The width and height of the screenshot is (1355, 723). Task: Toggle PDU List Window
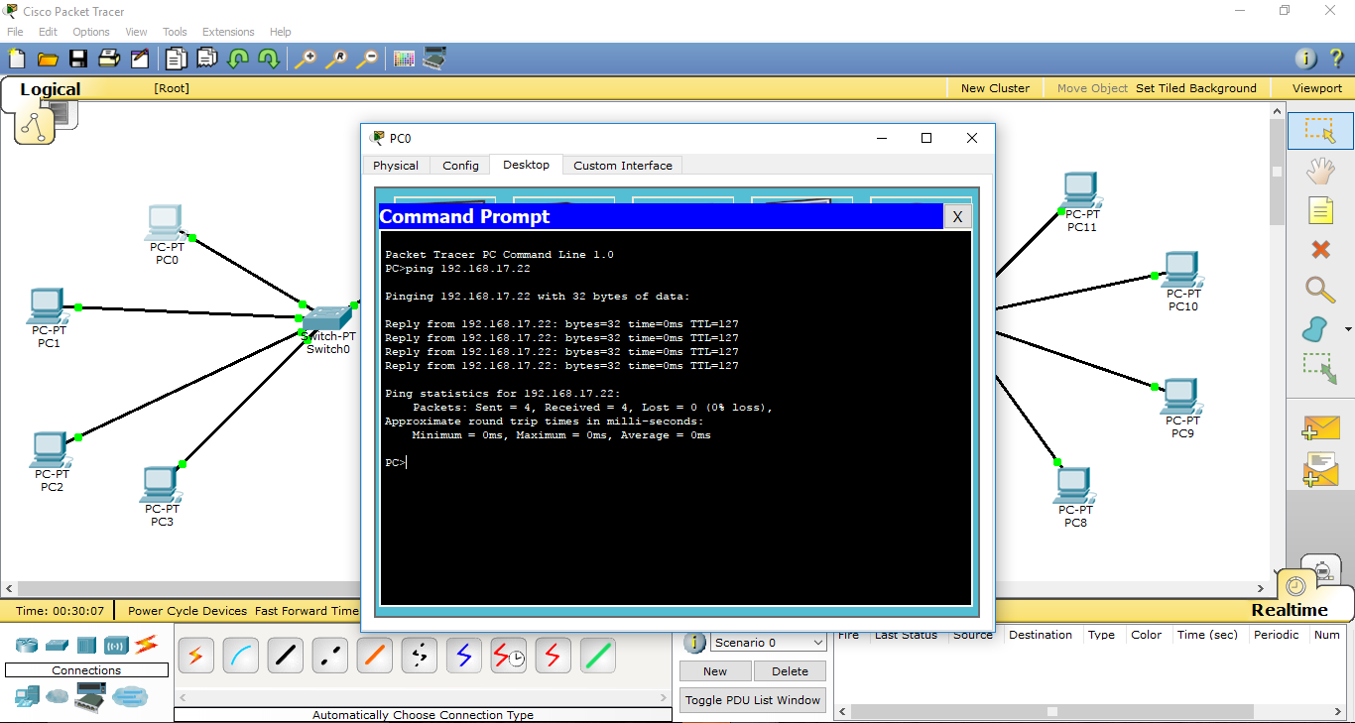click(x=752, y=699)
